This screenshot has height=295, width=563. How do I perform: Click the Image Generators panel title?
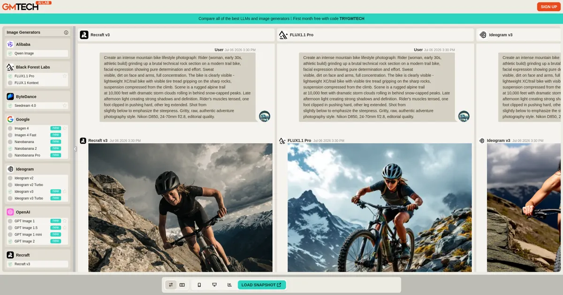[x=23, y=32]
